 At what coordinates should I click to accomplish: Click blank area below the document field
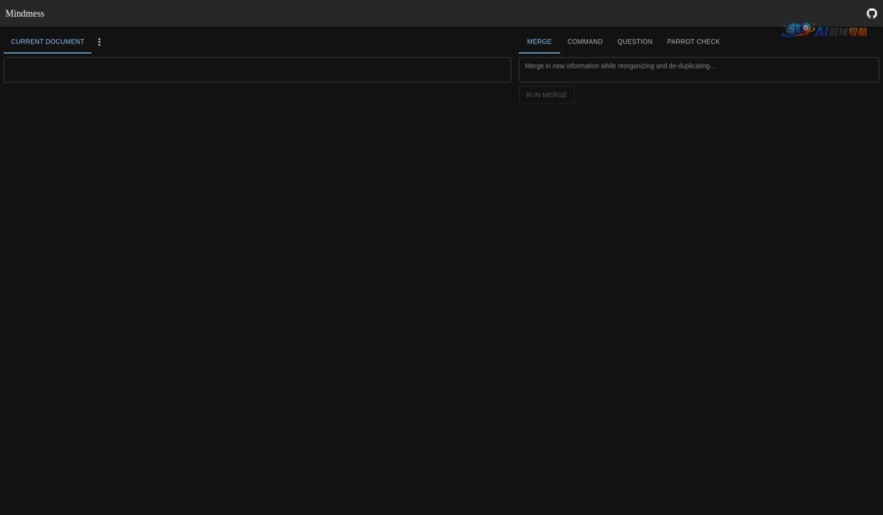[257, 294]
